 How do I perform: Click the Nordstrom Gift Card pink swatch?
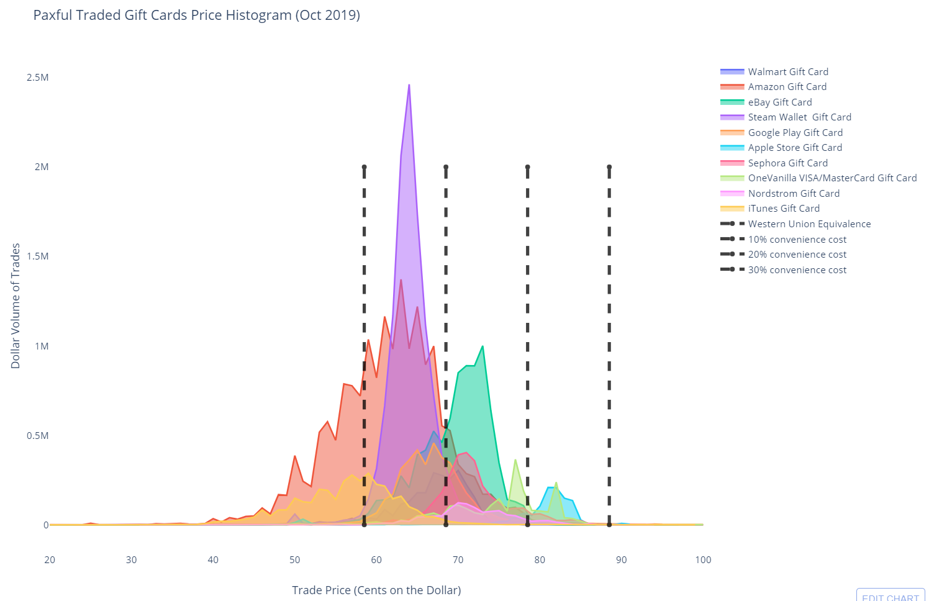tap(732, 194)
